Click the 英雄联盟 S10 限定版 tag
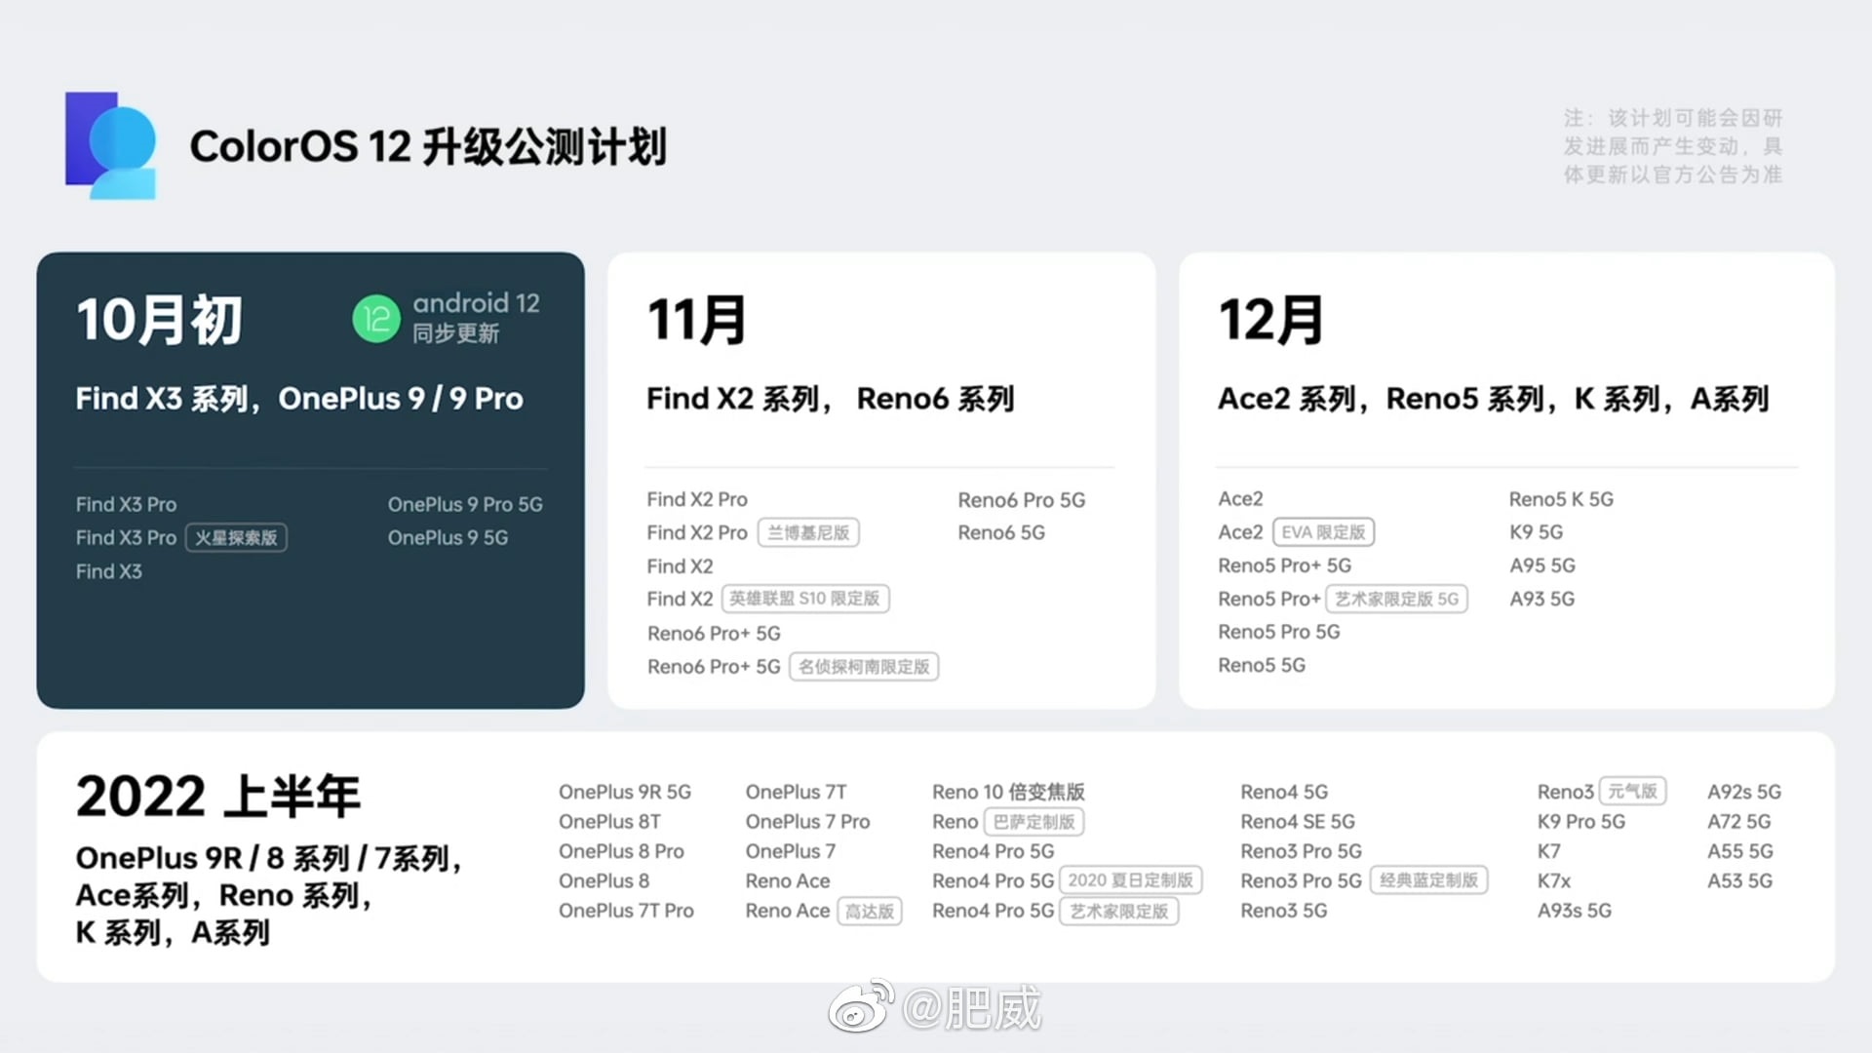The image size is (1872, 1053). (x=804, y=599)
